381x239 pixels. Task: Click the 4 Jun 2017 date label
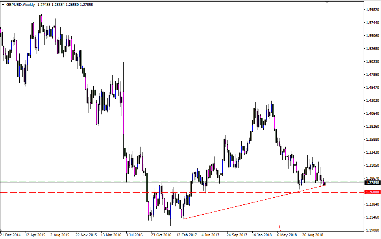point(211,235)
